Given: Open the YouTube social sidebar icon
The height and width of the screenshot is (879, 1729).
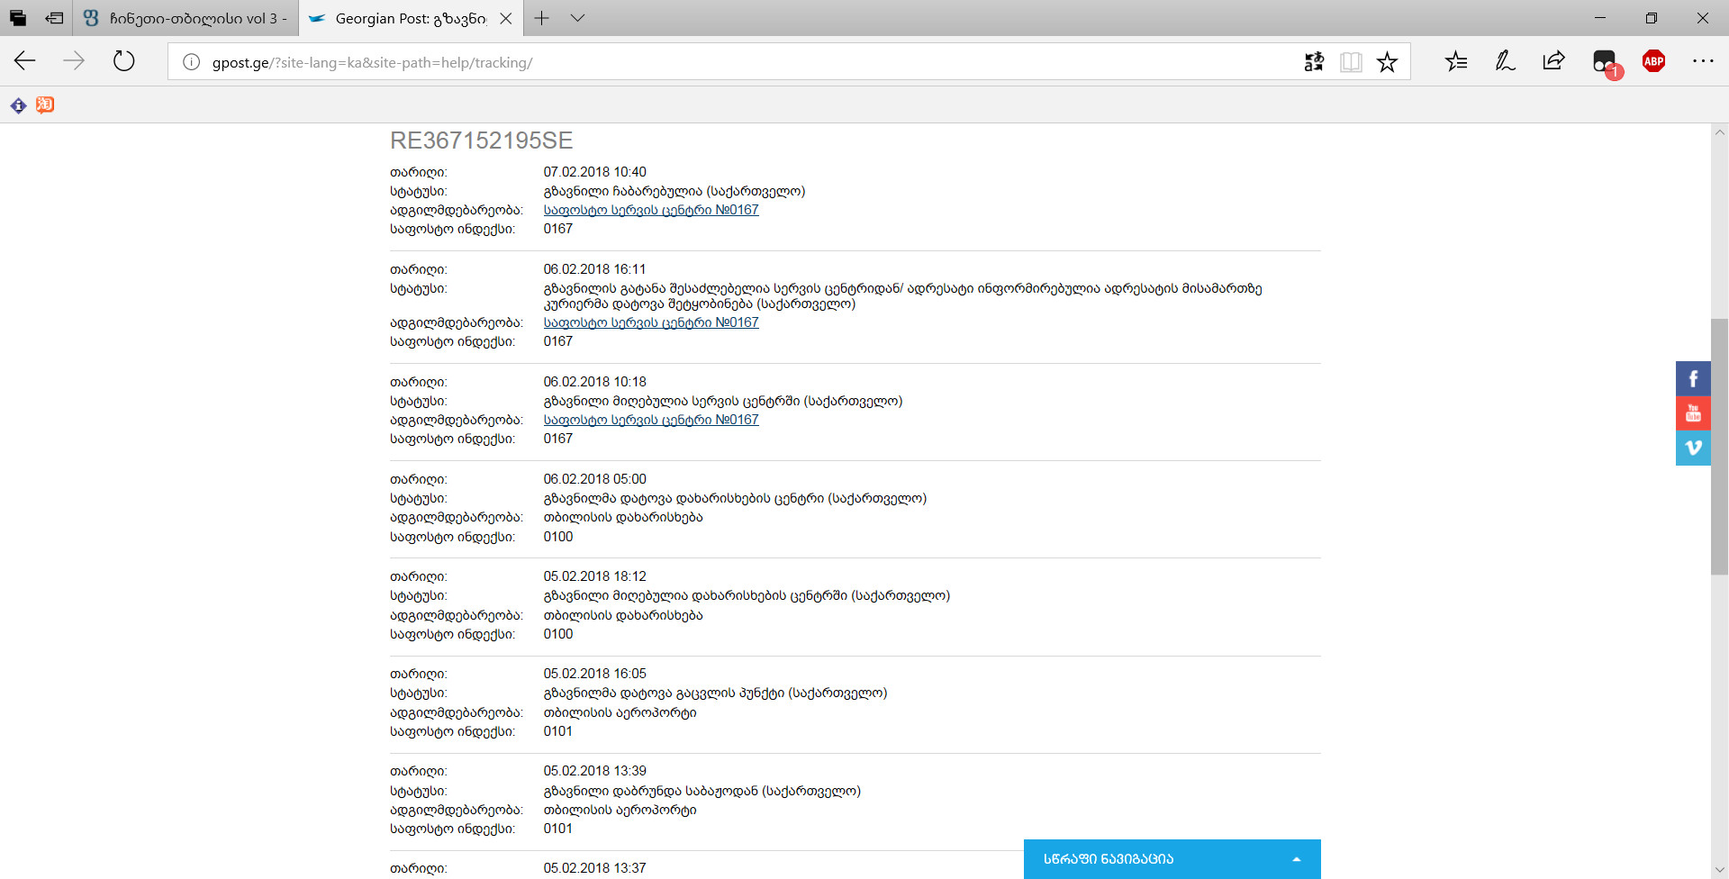Looking at the screenshot, I should tap(1693, 413).
